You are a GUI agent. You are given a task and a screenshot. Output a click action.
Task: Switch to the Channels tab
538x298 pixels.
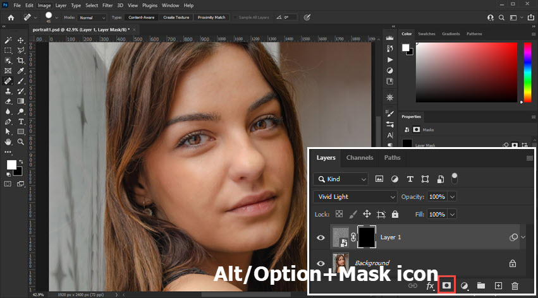pos(360,158)
